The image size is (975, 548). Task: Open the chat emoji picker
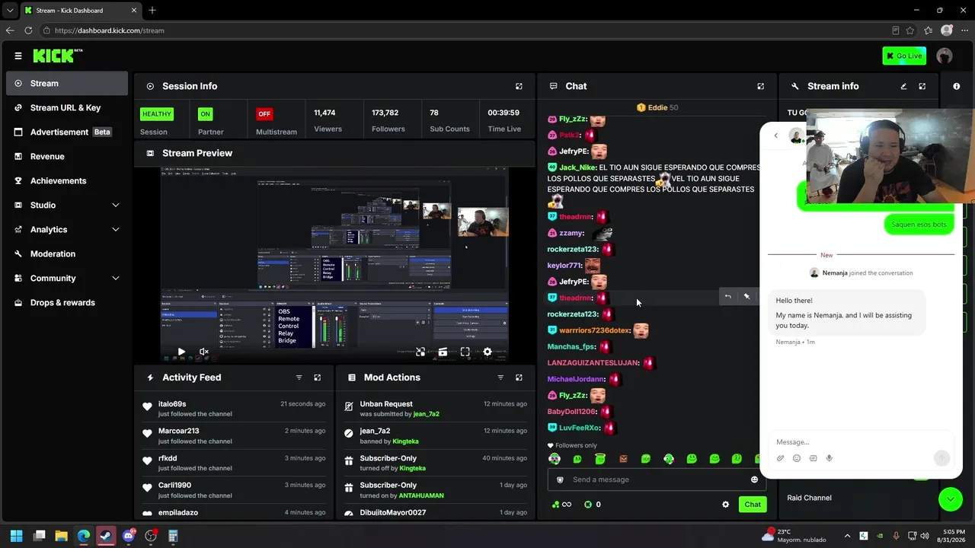[x=754, y=479]
